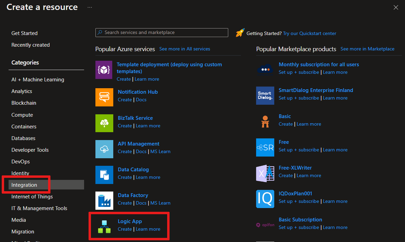405x242 pixels.
Task: Click Learn more under SmartDialog Enterprise Finland
Action: coord(335,98)
